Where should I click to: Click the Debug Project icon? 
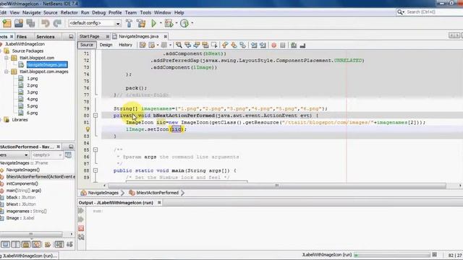click(x=169, y=23)
